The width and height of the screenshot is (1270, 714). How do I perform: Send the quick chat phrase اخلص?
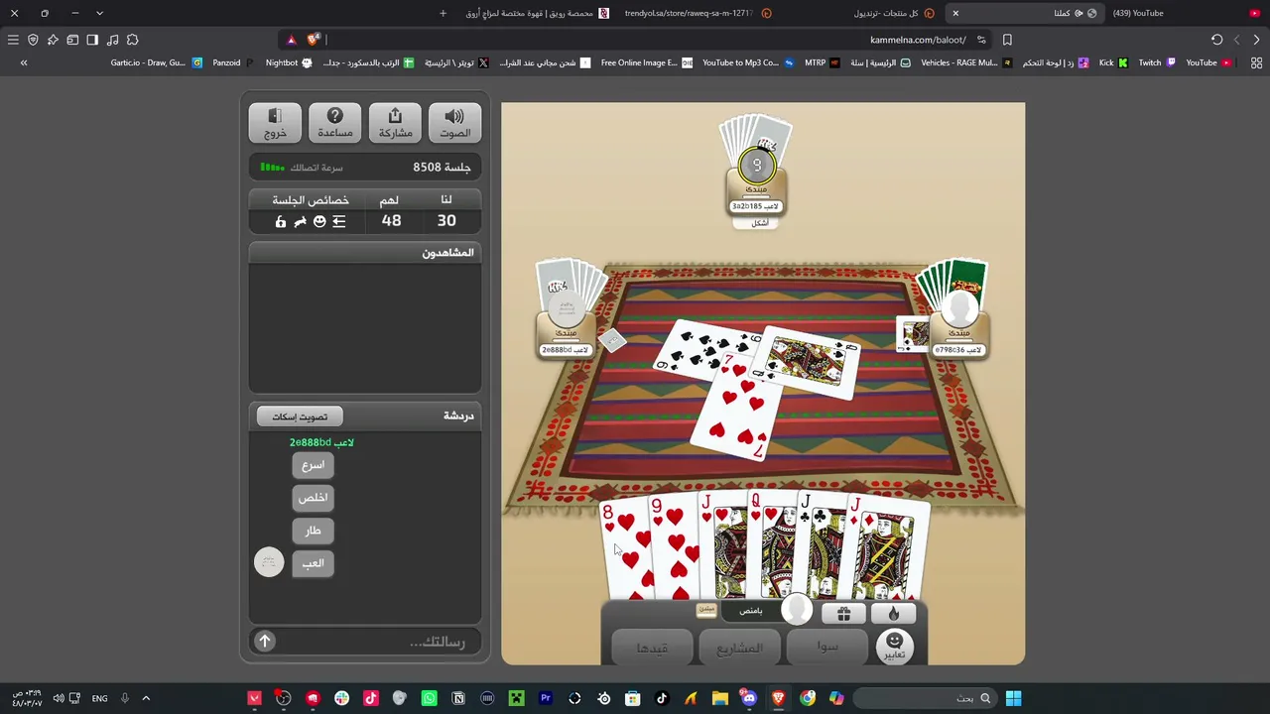pyautogui.click(x=313, y=498)
